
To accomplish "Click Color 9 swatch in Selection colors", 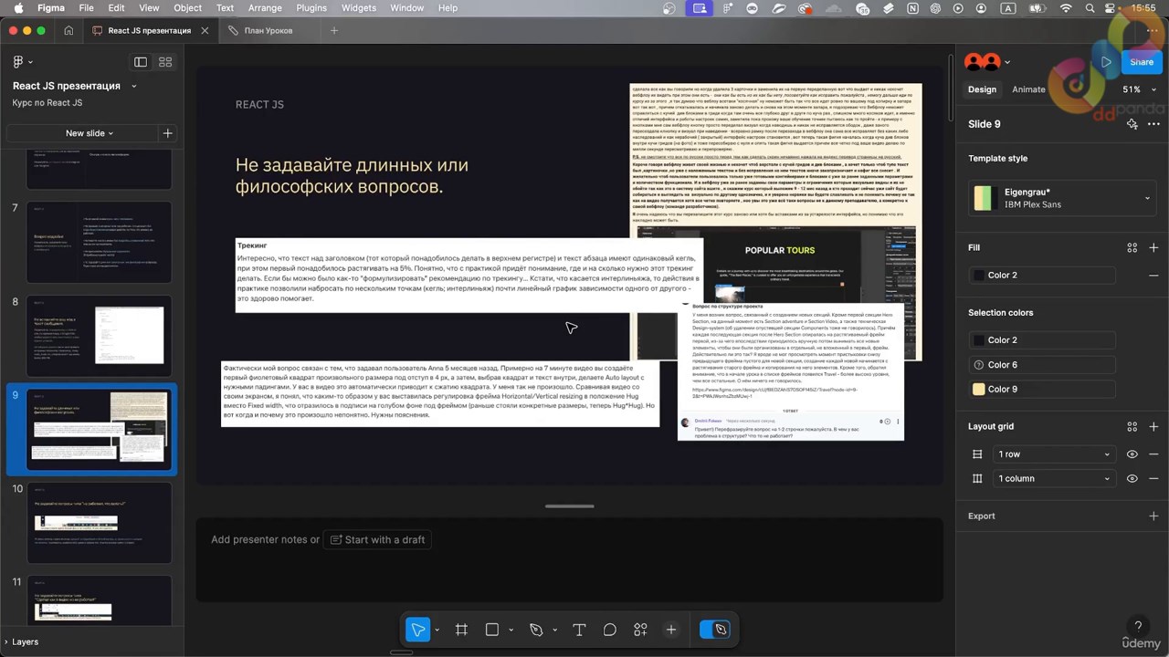I will tap(979, 389).
